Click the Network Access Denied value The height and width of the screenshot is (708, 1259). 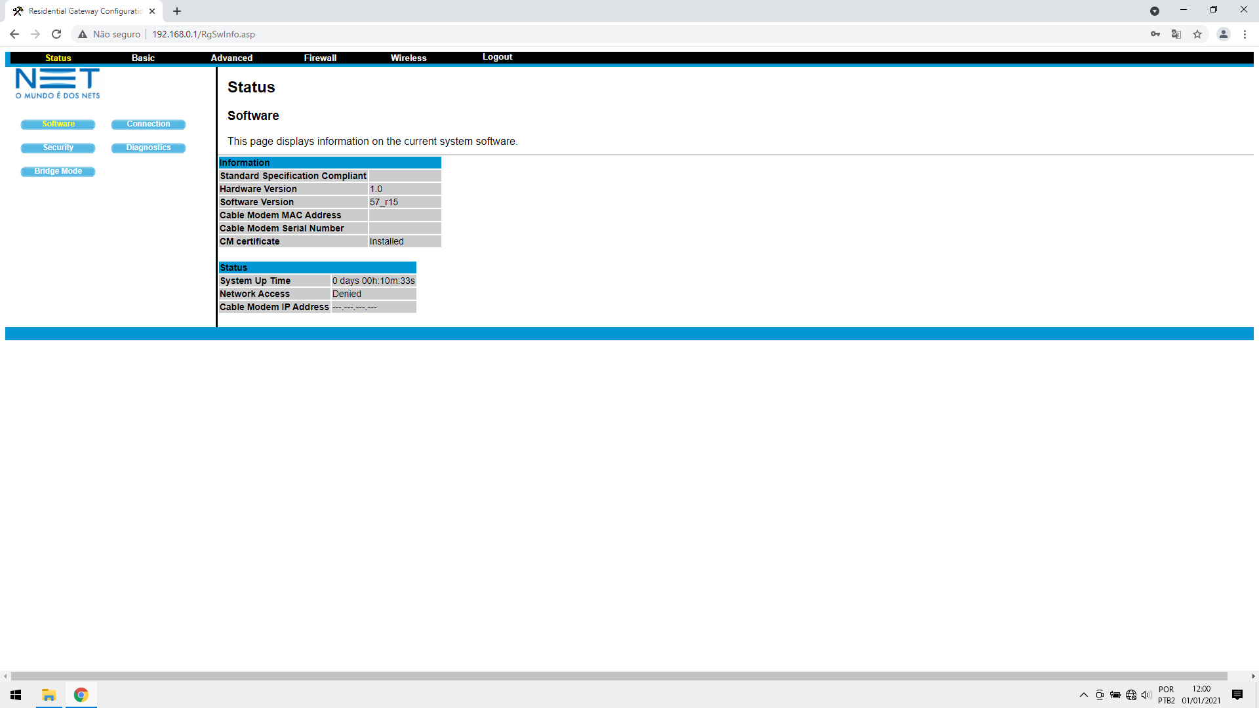point(346,294)
